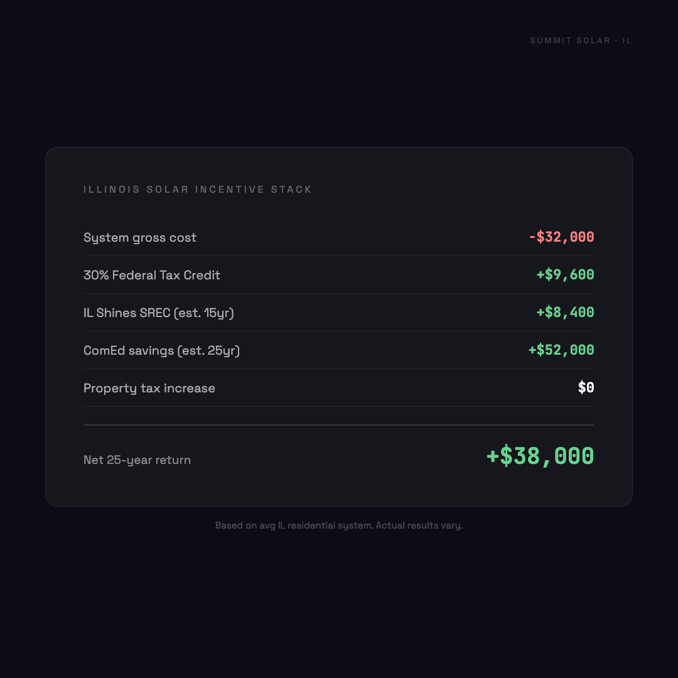678x678 pixels.
Task: Click the Summit Solar IL brand label
Action: coord(581,41)
